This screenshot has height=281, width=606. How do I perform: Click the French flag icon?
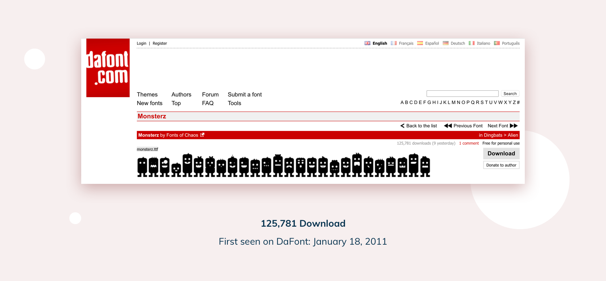click(x=394, y=43)
